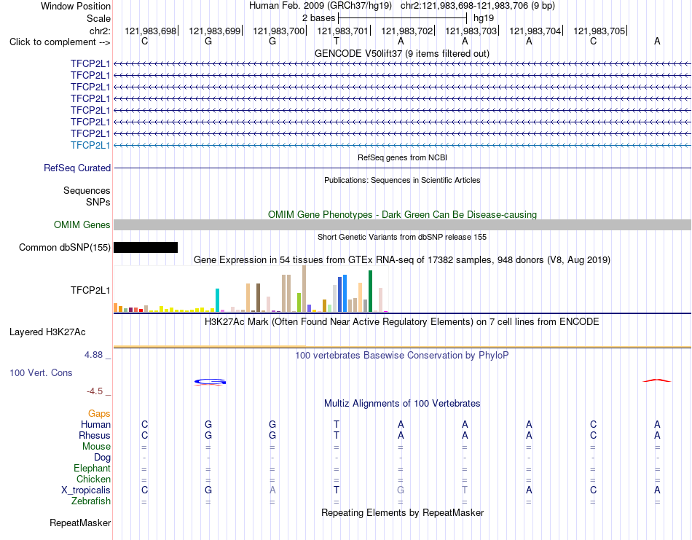Select position label 121,983,705
This screenshot has height=540, width=692.
pos(599,31)
